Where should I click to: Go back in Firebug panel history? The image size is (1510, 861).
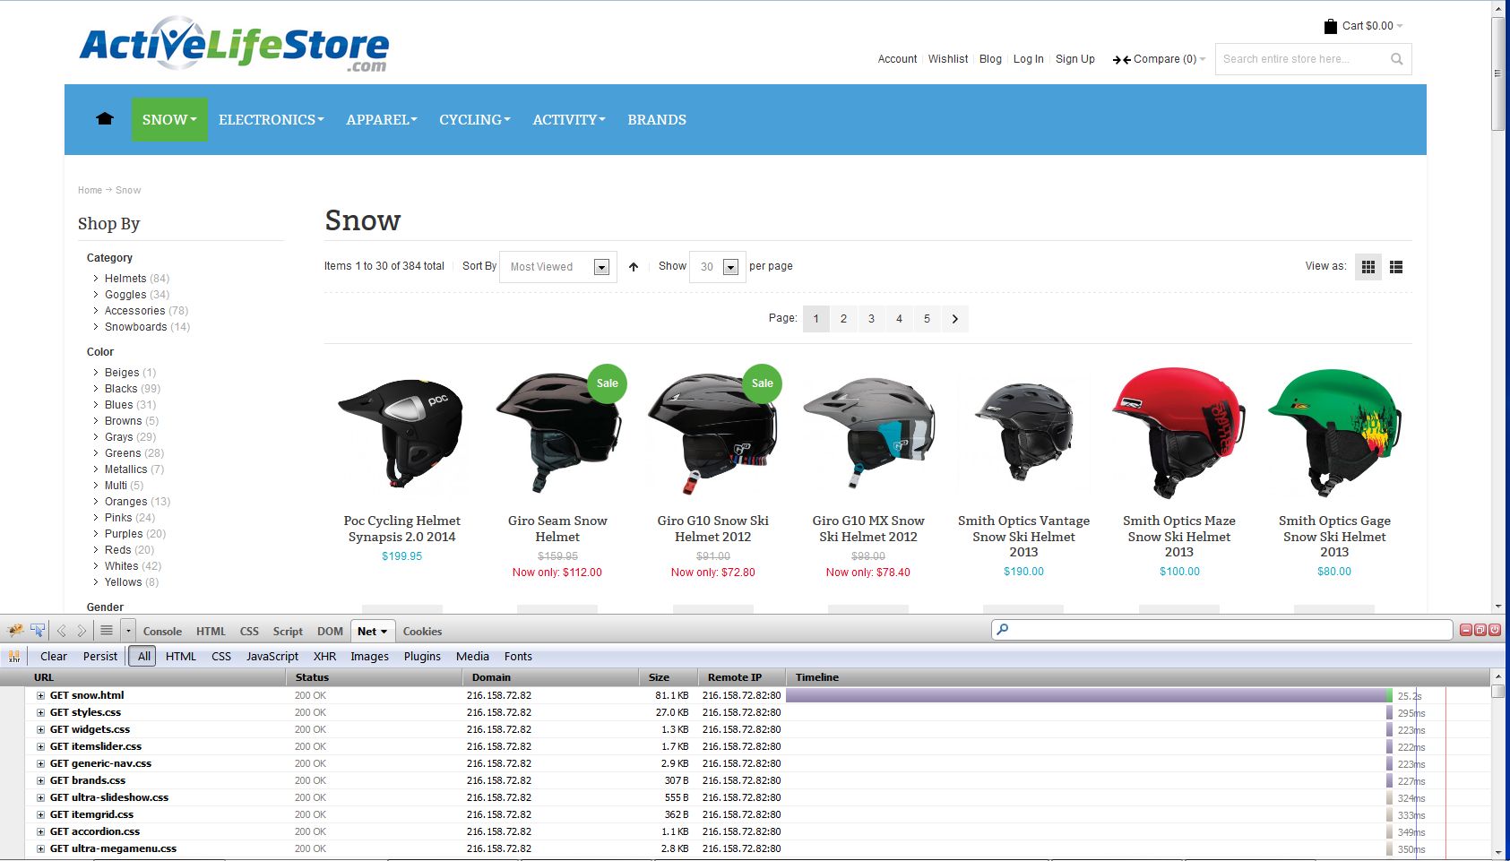[62, 631]
